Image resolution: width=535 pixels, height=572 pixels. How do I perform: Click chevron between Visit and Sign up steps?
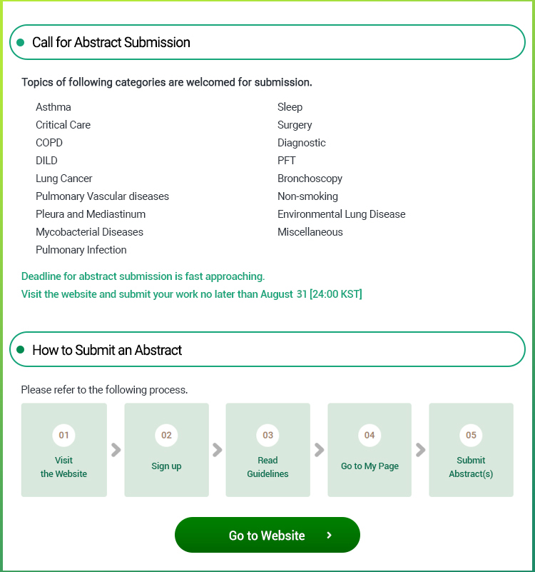tap(116, 450)
